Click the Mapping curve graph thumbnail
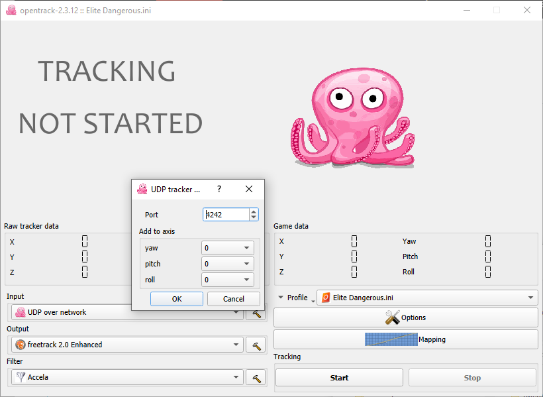543x397 pixels. click(x=391, y=339)
